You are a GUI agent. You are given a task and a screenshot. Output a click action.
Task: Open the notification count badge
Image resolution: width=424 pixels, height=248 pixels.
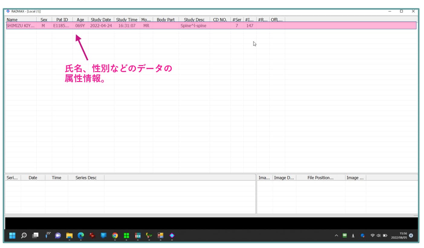pos(411,235)
